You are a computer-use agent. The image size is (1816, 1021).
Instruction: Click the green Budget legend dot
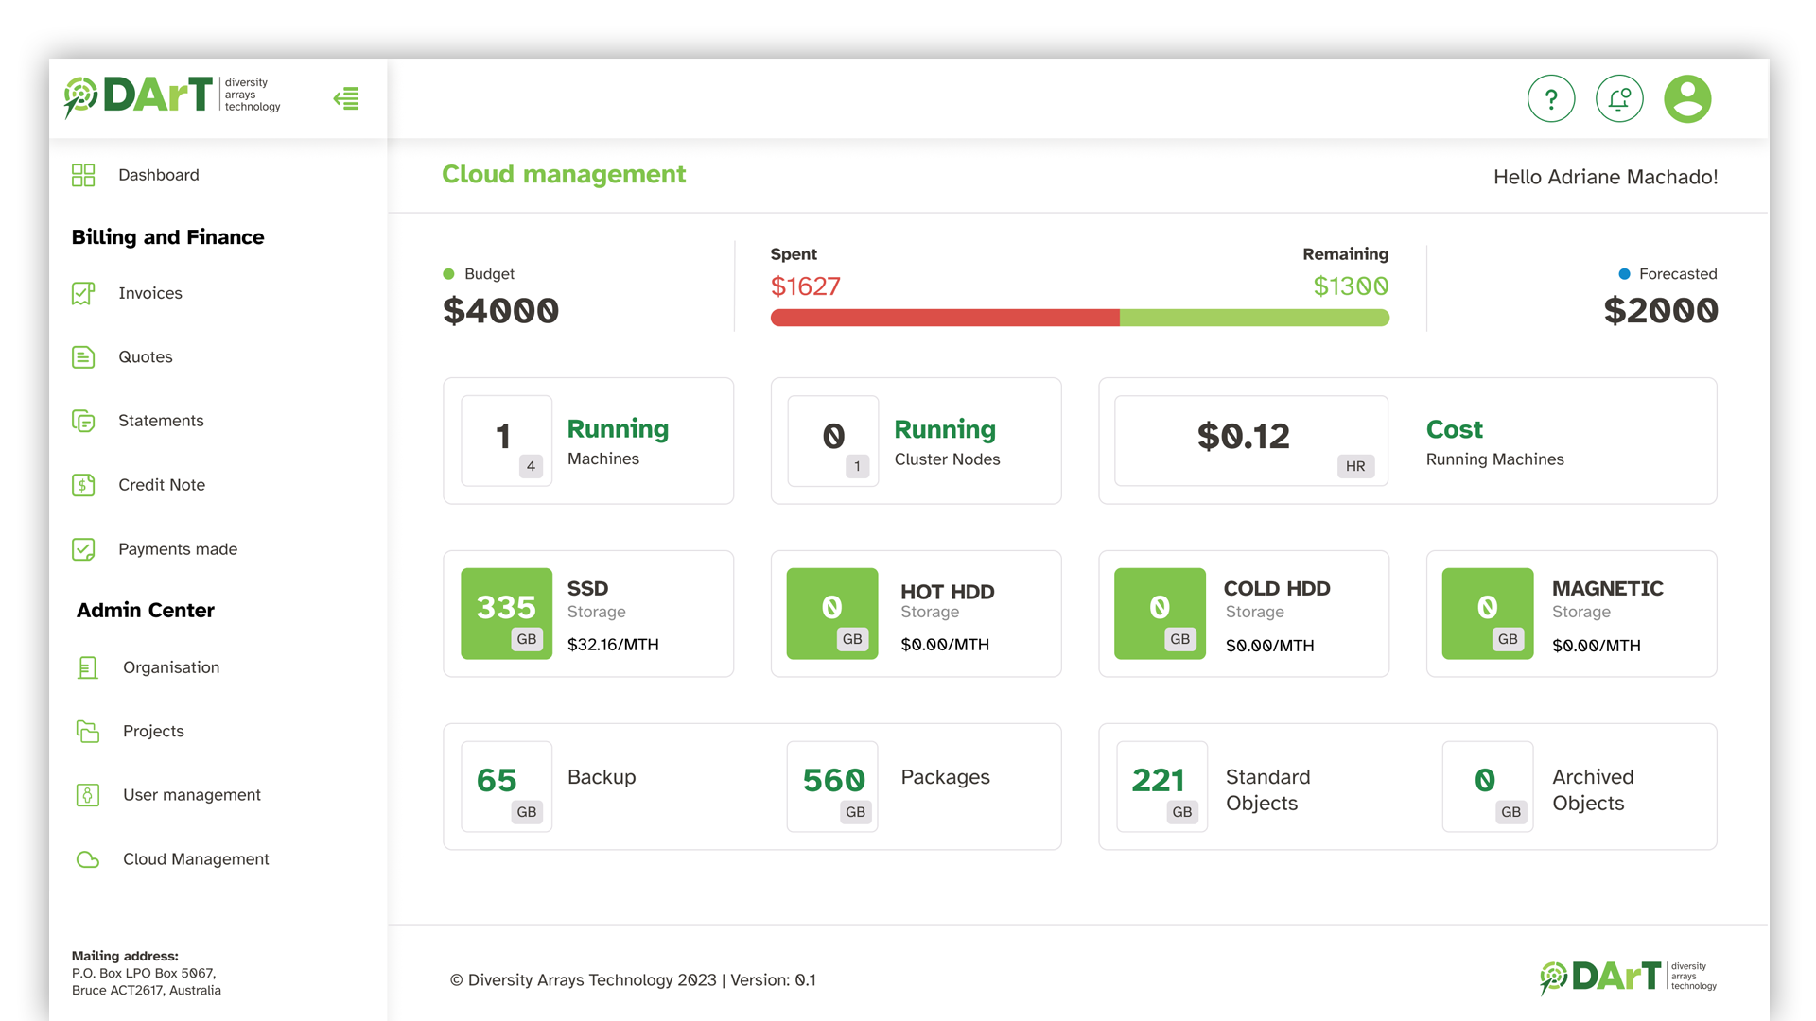pos(448,274)
